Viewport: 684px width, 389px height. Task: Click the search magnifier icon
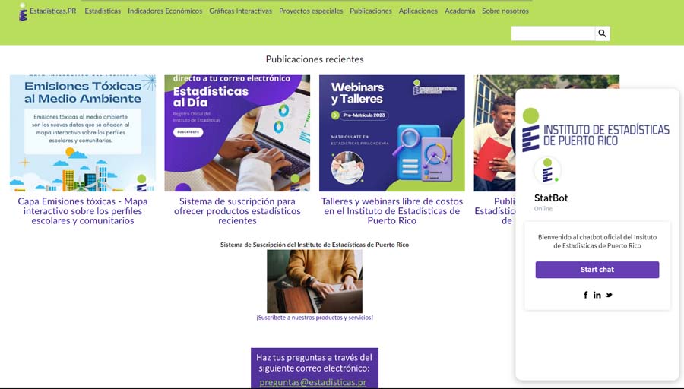click(602, 33)
